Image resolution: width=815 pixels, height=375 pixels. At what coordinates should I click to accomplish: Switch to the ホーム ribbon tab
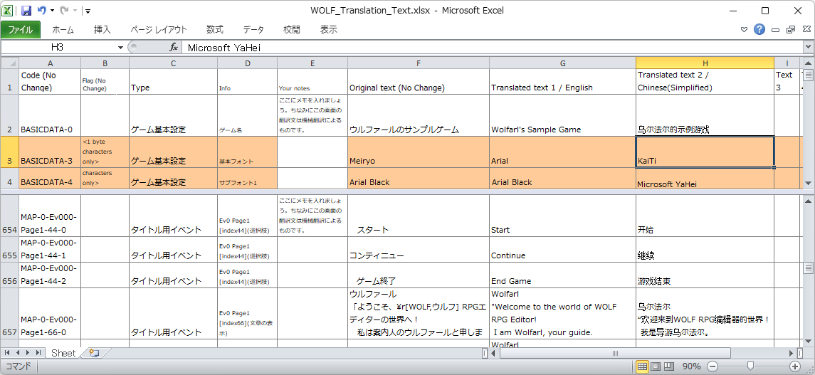[63, 30]
